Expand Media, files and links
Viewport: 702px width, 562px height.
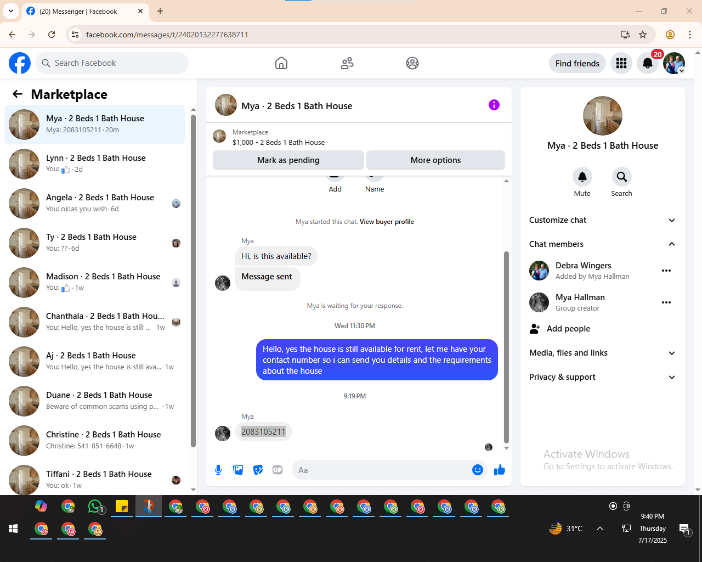pyautogui.click(x=602, y=353)
